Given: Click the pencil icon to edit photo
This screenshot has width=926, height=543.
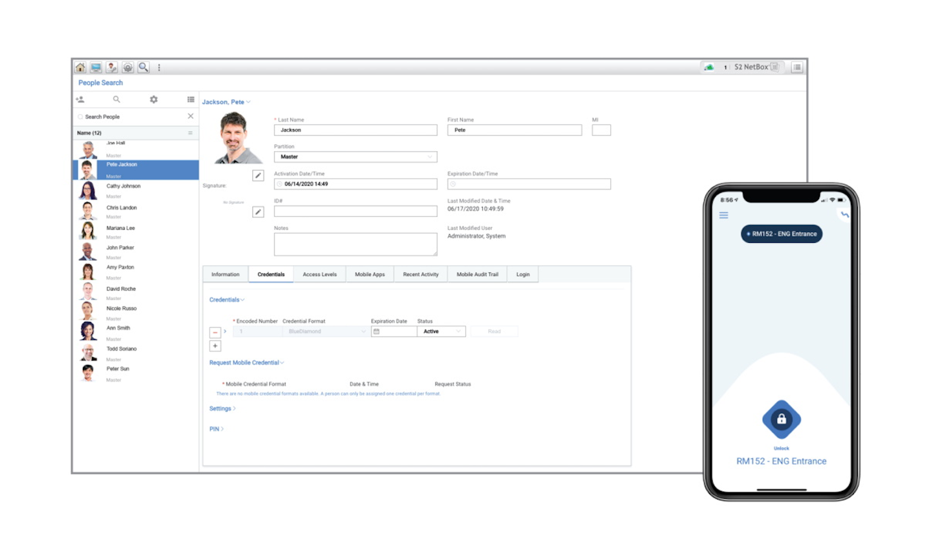Looking at the screenshot, I should point(258,175).
